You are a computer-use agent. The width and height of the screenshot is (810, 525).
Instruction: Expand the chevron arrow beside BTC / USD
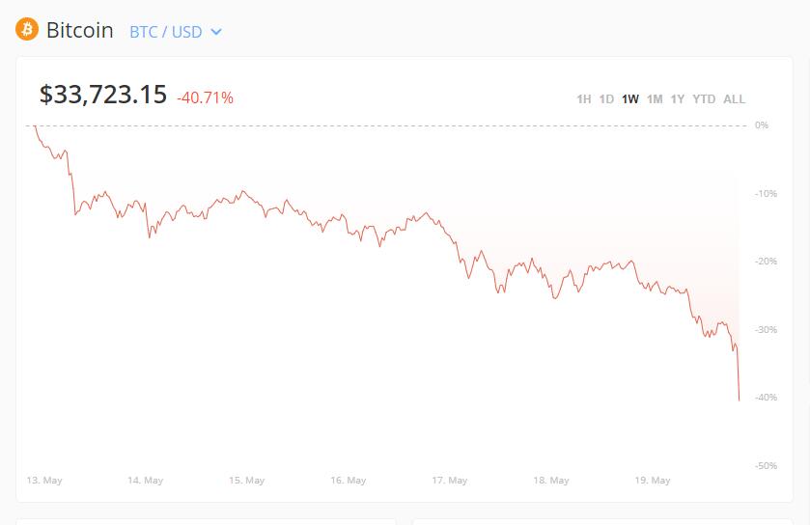[216, 32]
